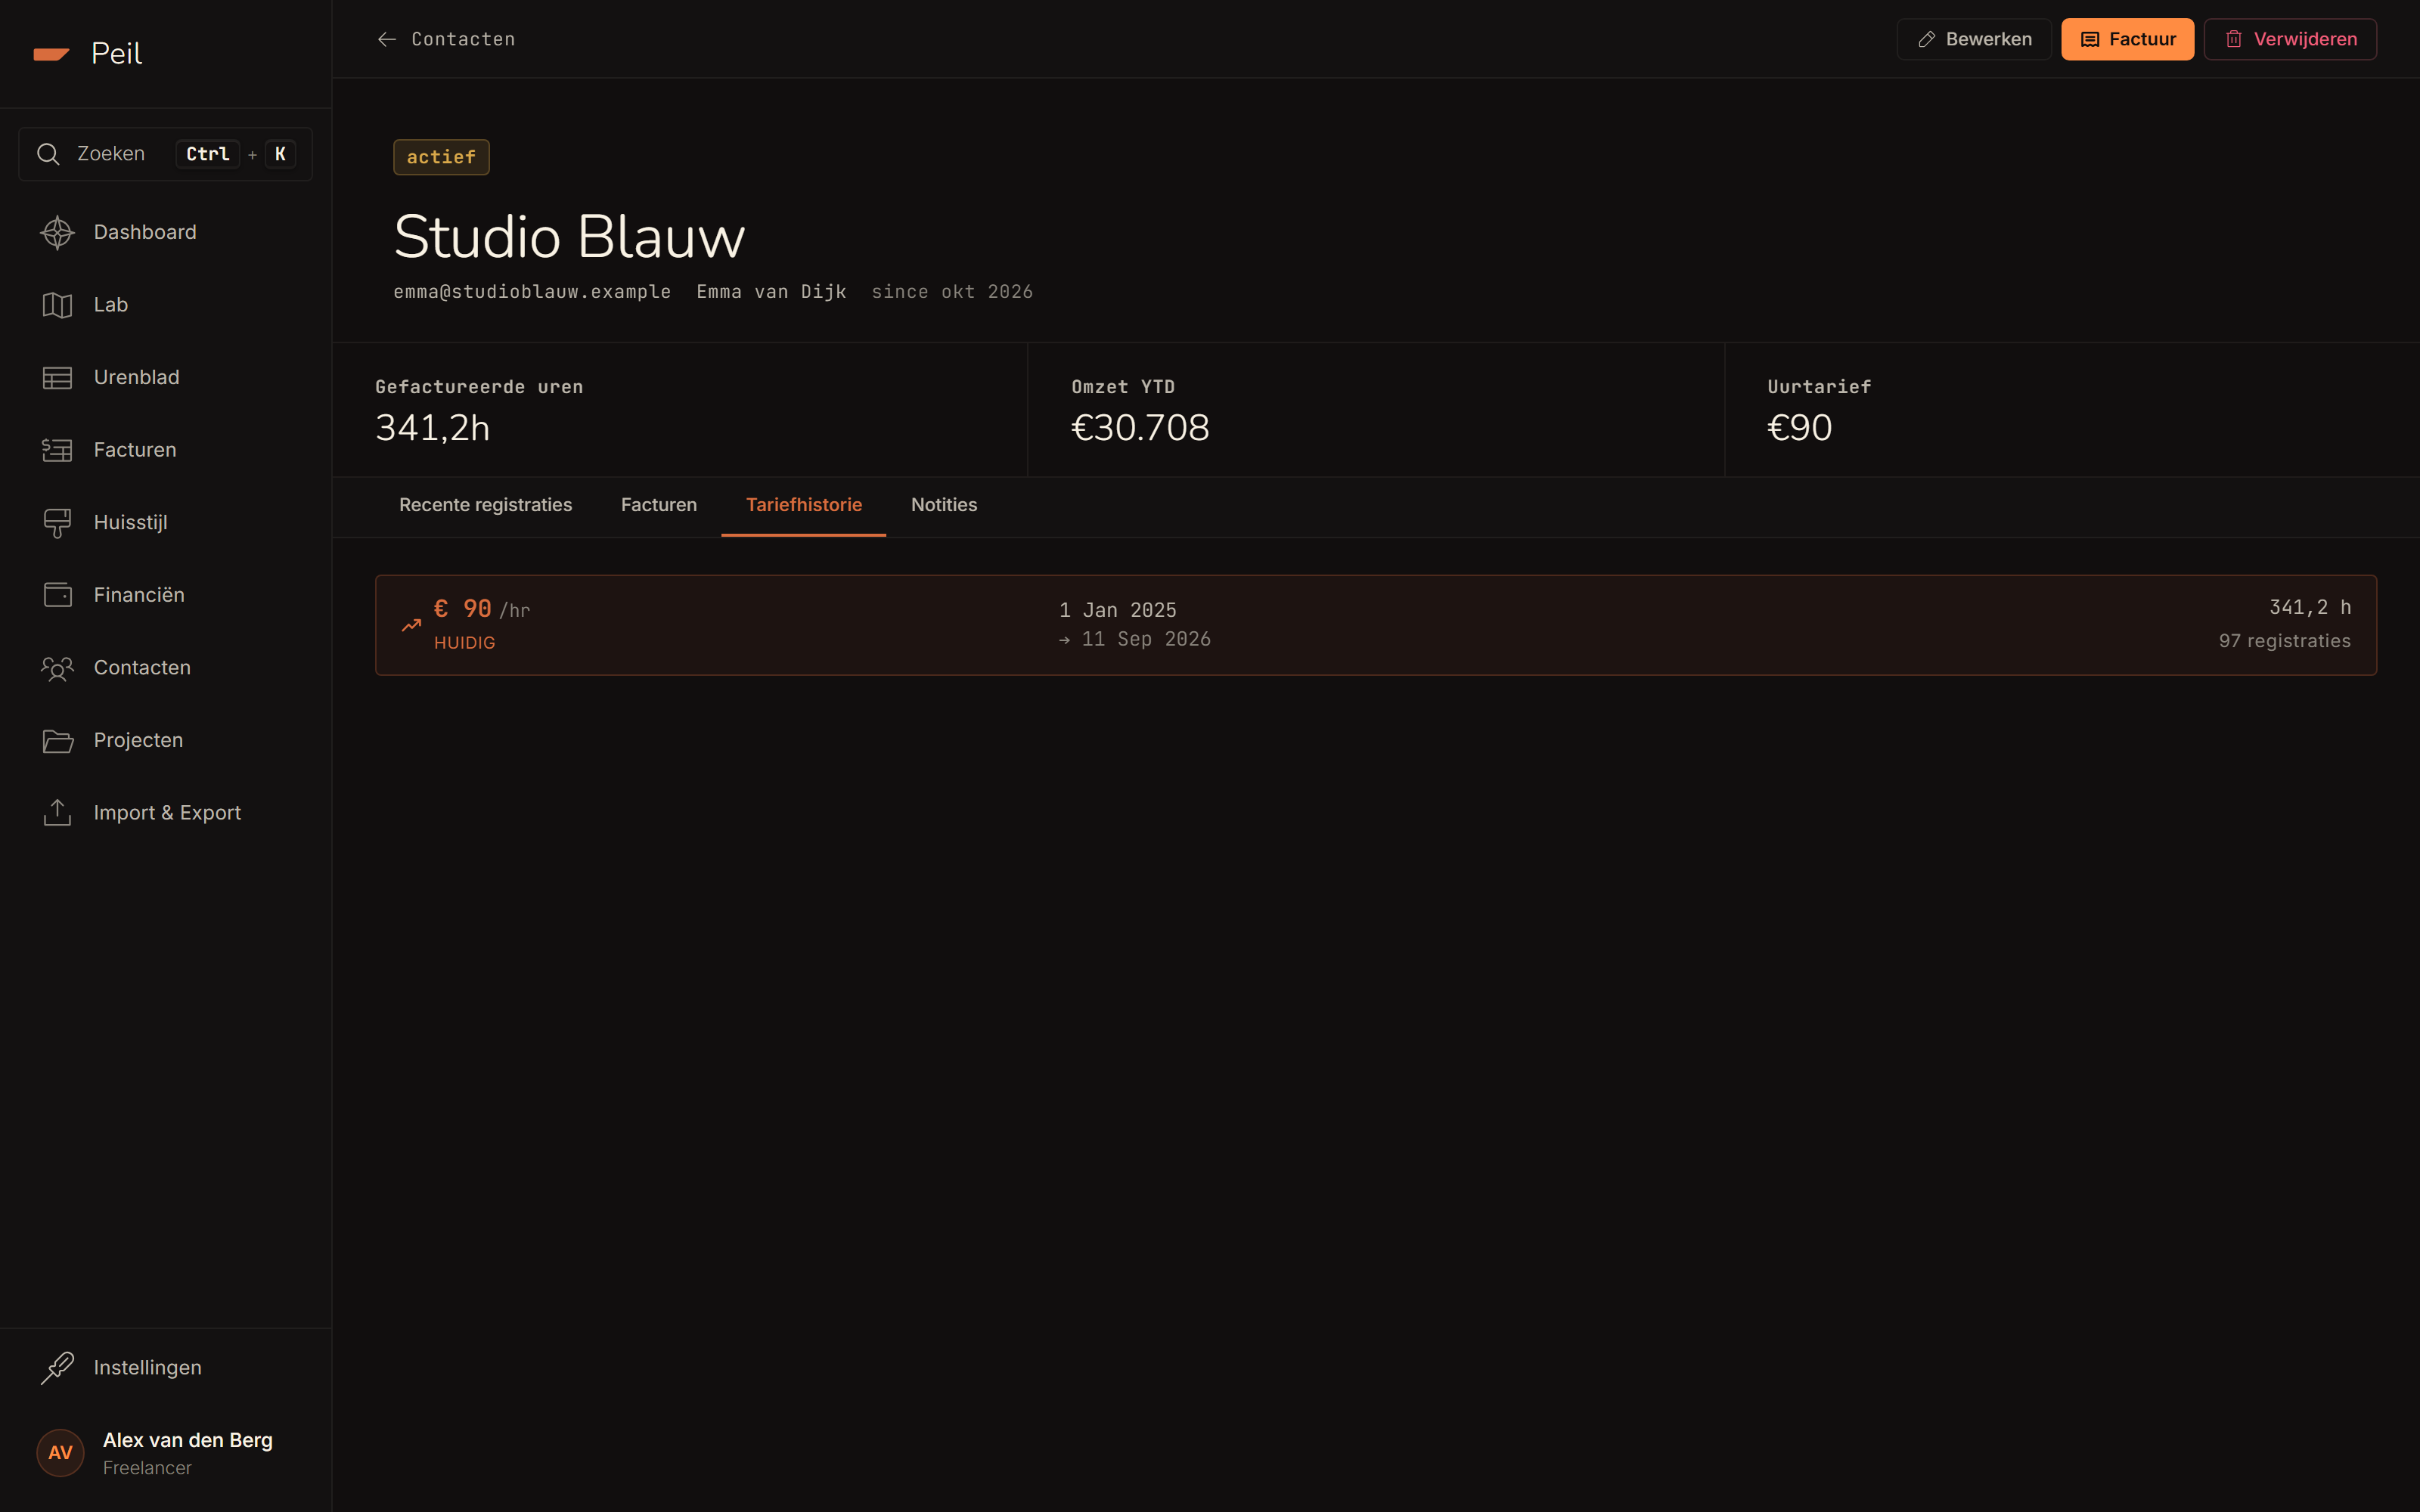
Task: Click the Instellingen tools icon
Action: tap(57, 1368)
